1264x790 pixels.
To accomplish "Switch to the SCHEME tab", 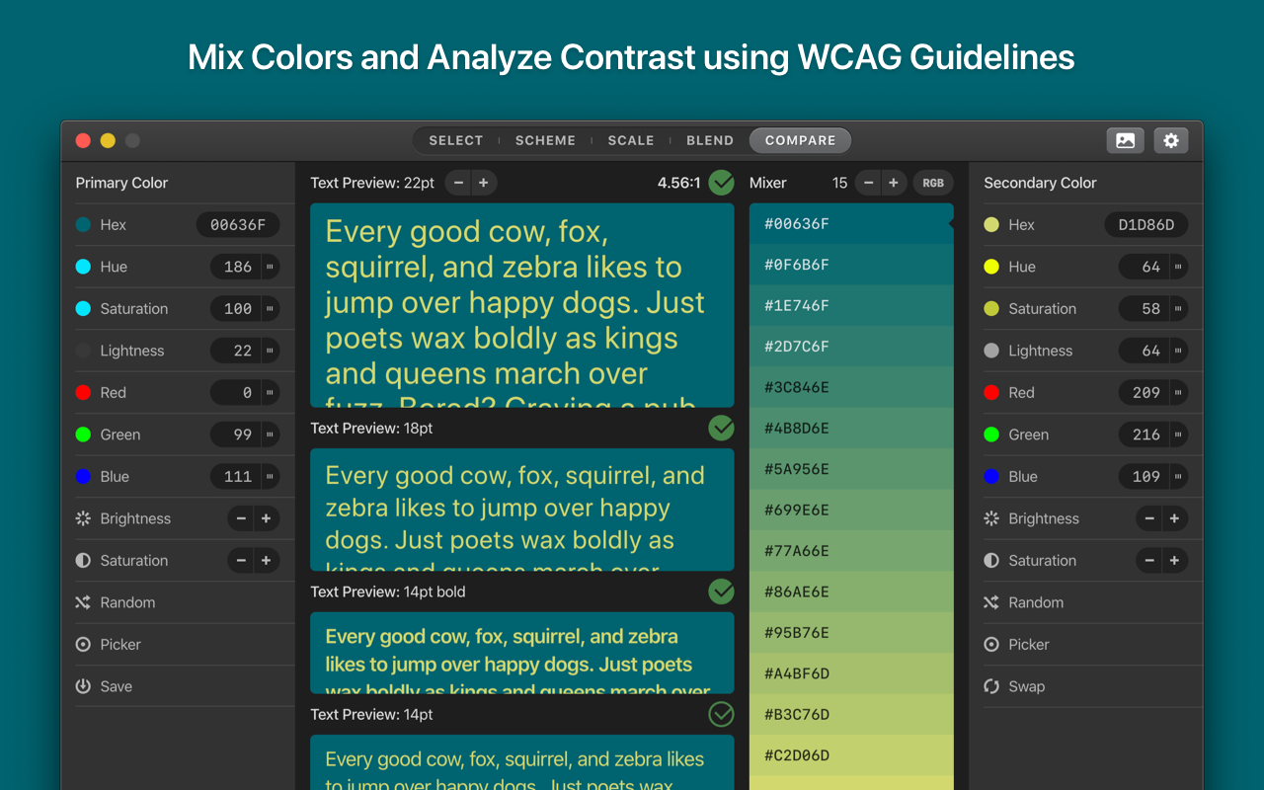I will (x=545, y=140).
